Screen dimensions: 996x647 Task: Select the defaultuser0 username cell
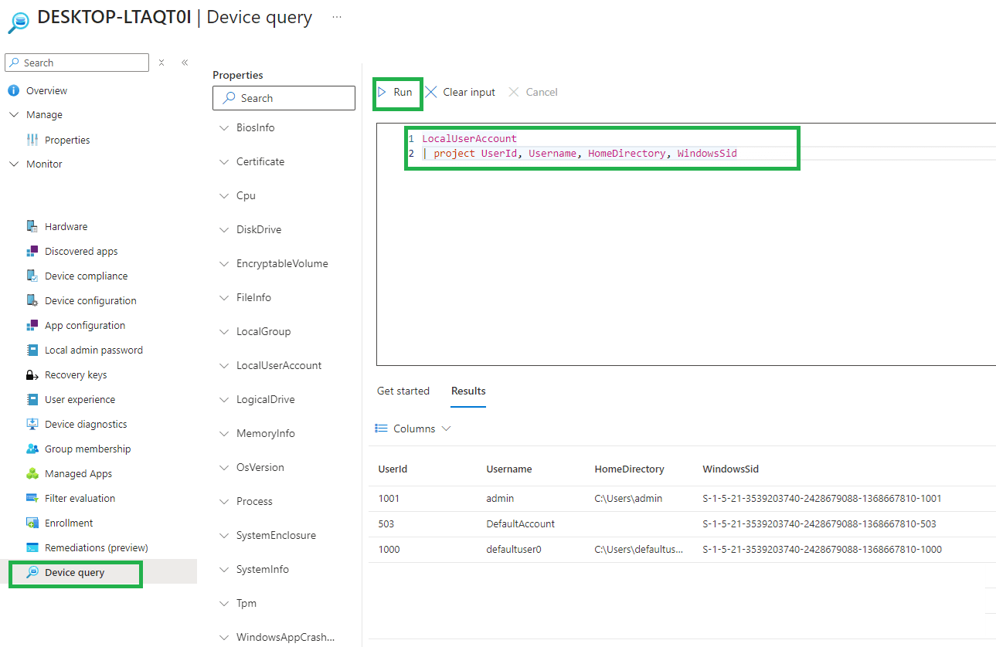point(514,549)
